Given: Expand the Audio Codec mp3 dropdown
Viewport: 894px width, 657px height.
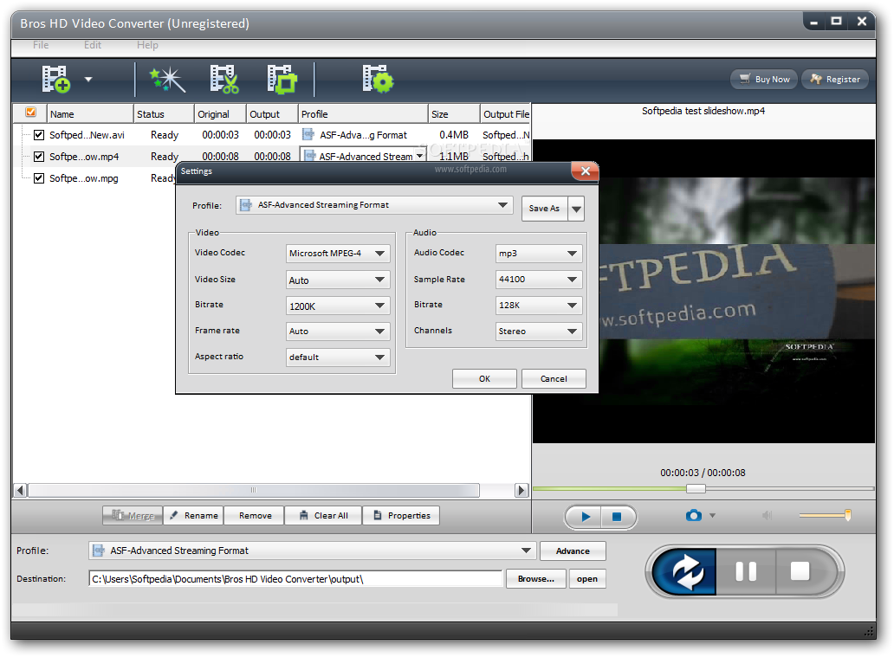Looking at the screenshot, I should click(x=572, y=254).
